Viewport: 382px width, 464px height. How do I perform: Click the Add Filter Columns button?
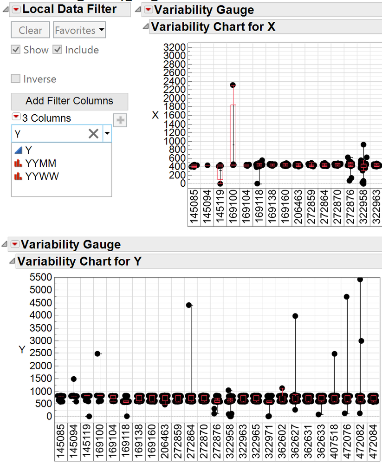pyautogui.click(x=69, y=101)
